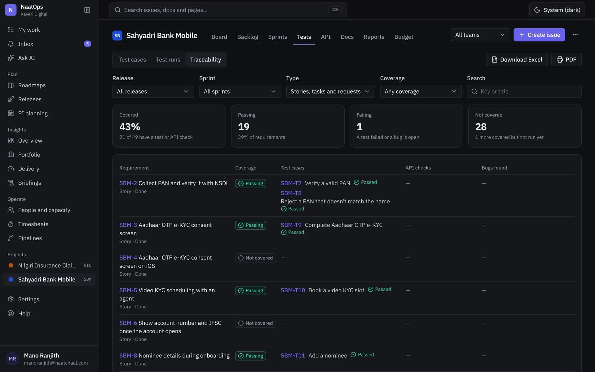Open Settings from sidebar
The width and height of the screenshot is (595, 372).
coord(50,299)
